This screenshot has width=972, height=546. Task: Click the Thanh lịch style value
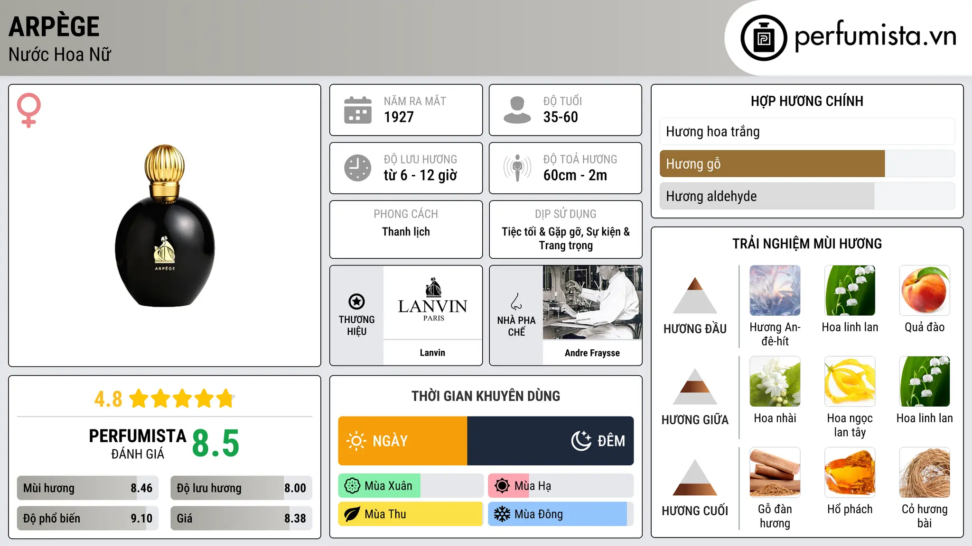pos(406,232)
